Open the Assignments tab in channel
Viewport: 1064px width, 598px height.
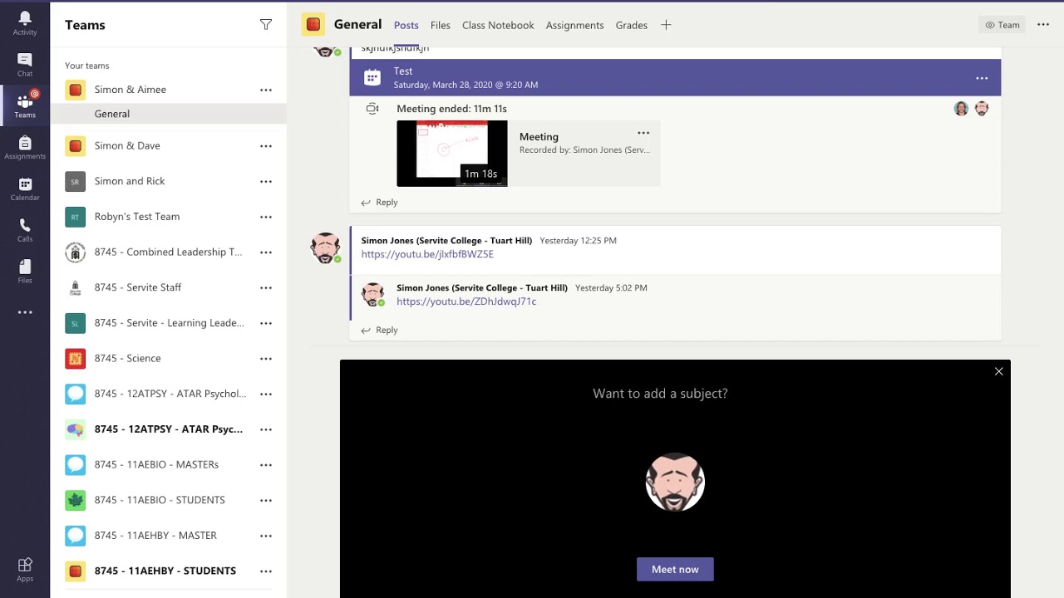574,25
